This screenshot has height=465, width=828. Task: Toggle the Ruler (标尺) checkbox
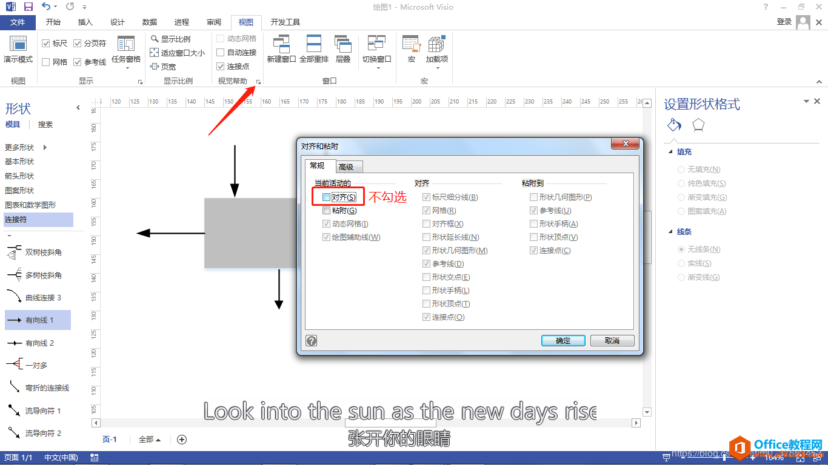pyautogui.click(x=45, y=44)
